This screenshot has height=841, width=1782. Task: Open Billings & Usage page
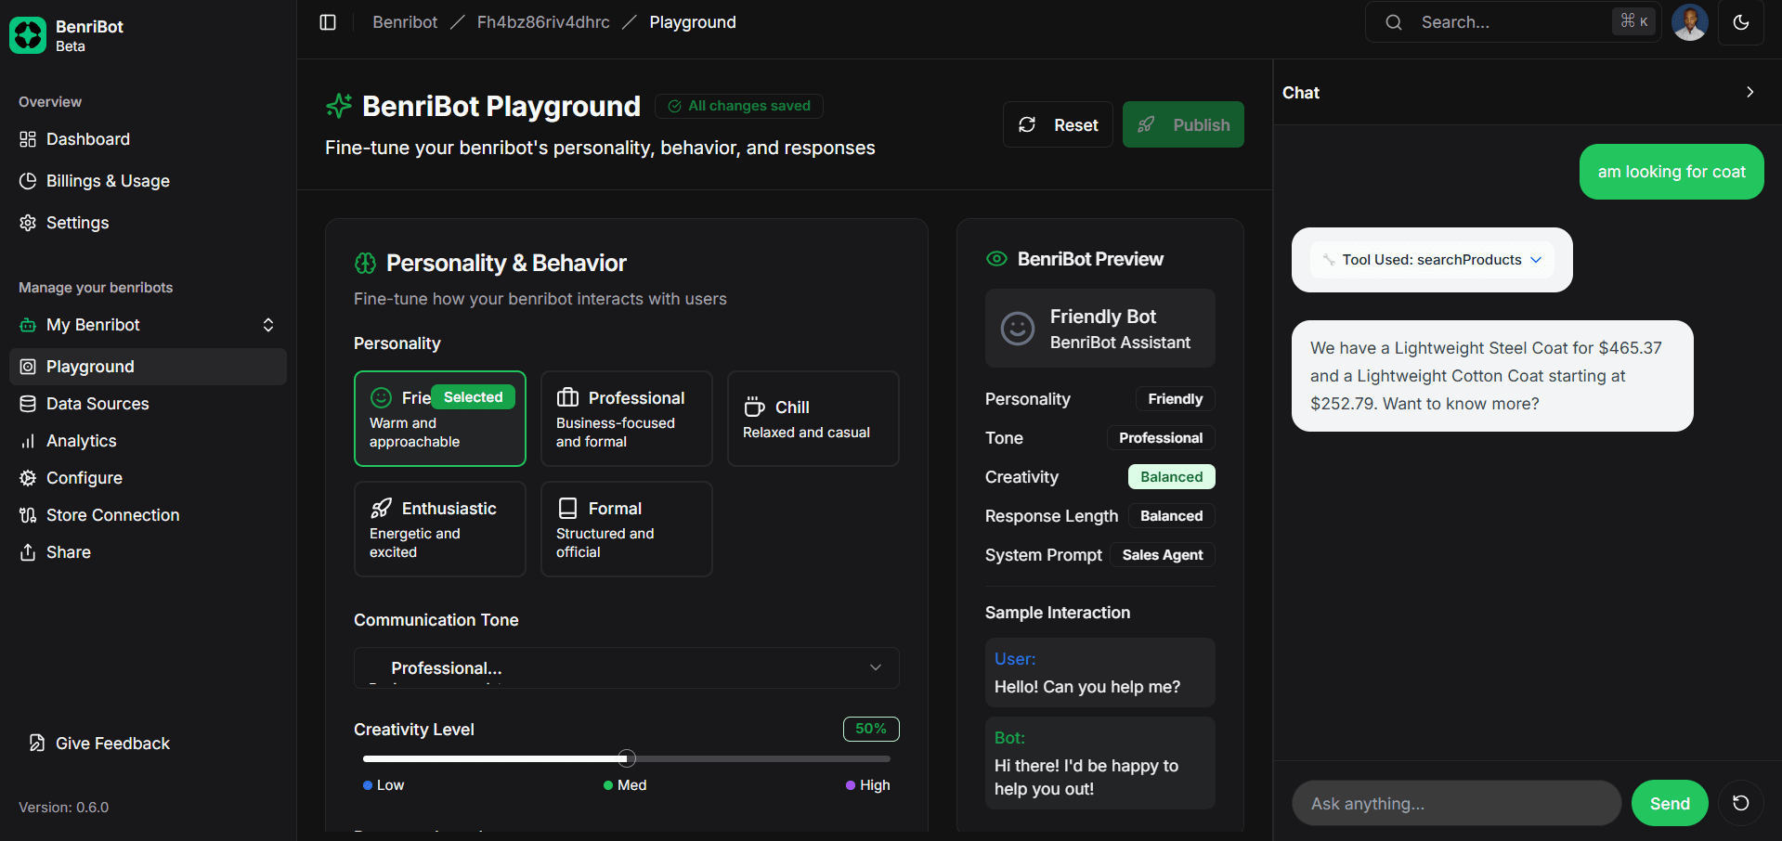point(108,181)
